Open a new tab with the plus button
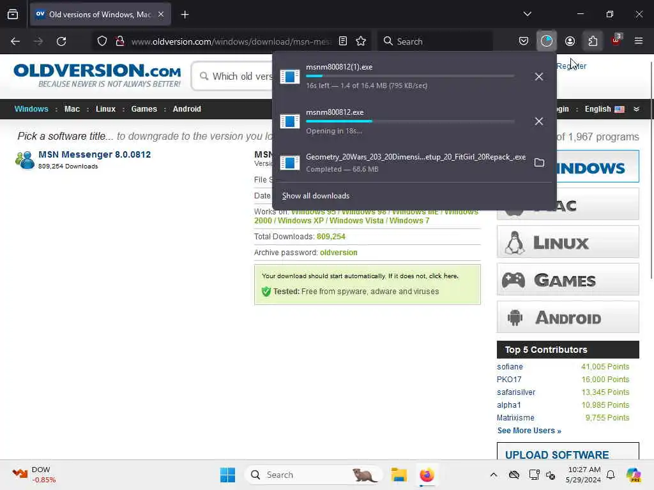Viewport: 654px width, 490px height. 185,15
